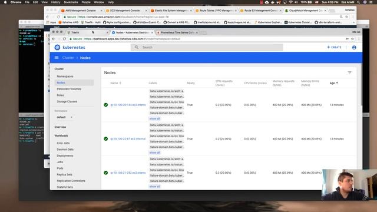Click show all labels for ip-10-100-22-67
The height and width of the screenshot is (212, 377).
tap(154, 153)
